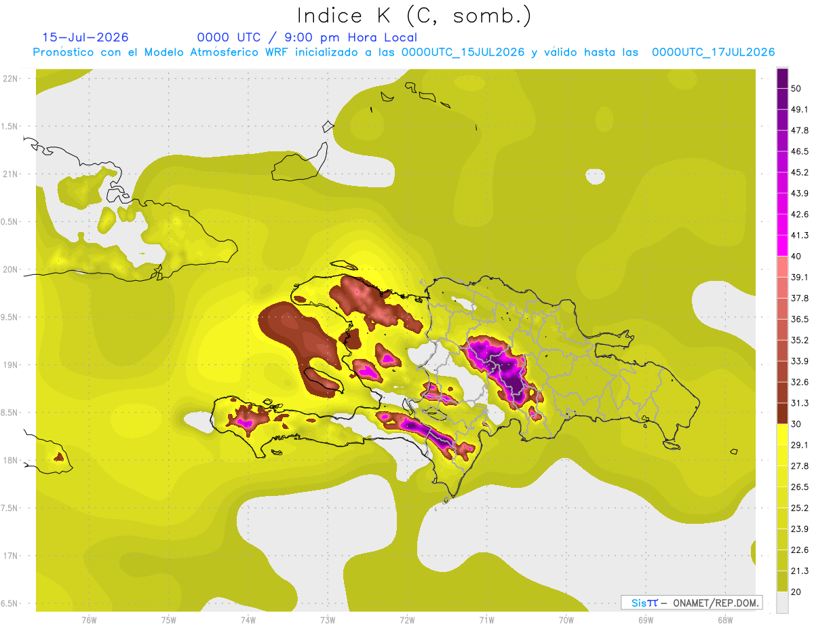The height and width of the screenshot is (629, 814).
Task: Click the colorbar label "47.8"
Action: tap(800, 130)
